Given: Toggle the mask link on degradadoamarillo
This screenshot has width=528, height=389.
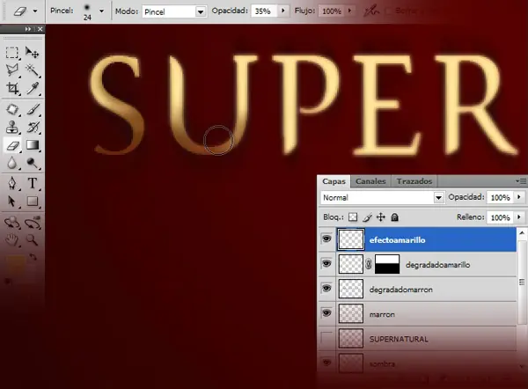Looking at the screenshot, I should tap(369, 264).
